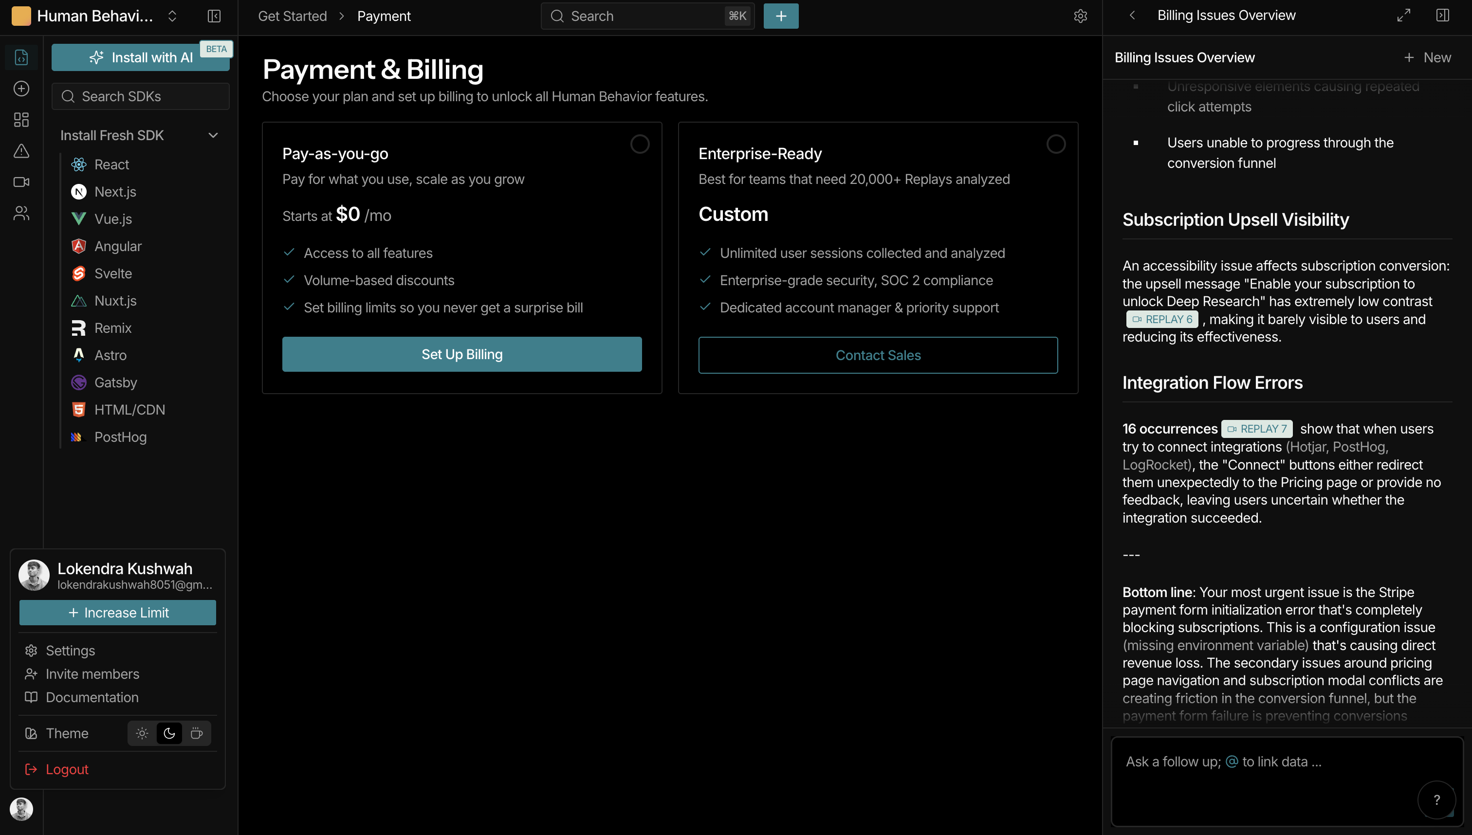Click the "Billing Issues Overview" chat title
This screenshot has width=1472, height=835.
pyautogui.click(x=1185, y=57)
